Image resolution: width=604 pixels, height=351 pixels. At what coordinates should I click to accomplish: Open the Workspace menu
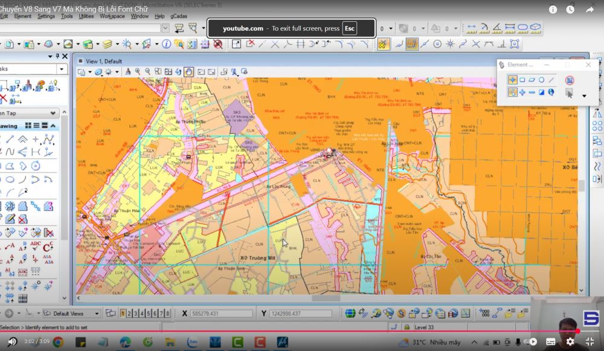tap(112, 16)
